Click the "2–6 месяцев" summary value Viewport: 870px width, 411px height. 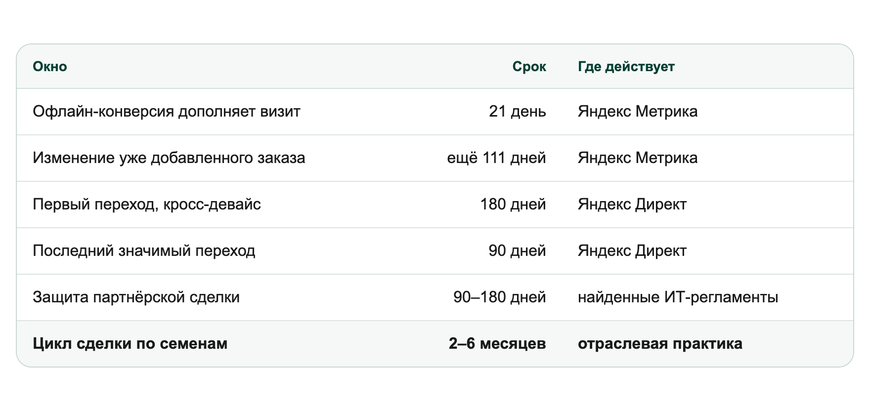pos(497,344)
